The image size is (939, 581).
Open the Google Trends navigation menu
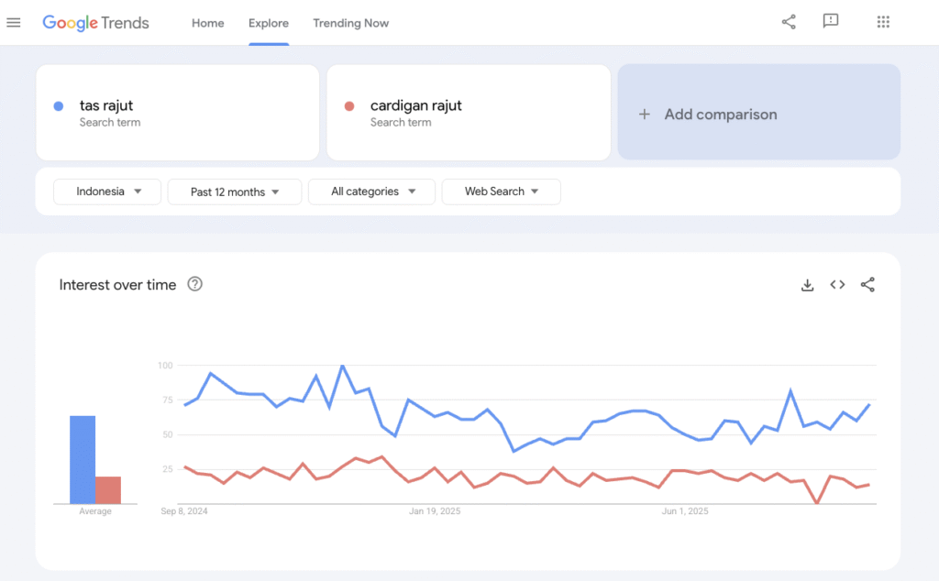click(x=13, y=22)
